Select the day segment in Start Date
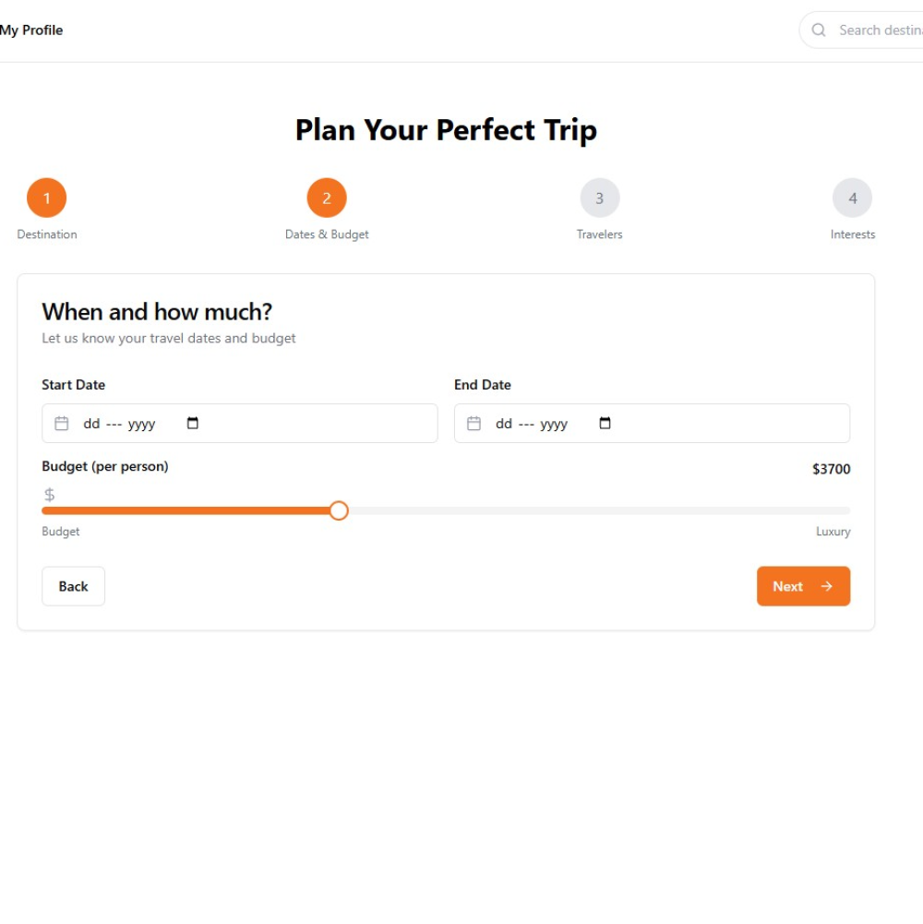Viewport: 923px width, 924px height. pos(91,425)
